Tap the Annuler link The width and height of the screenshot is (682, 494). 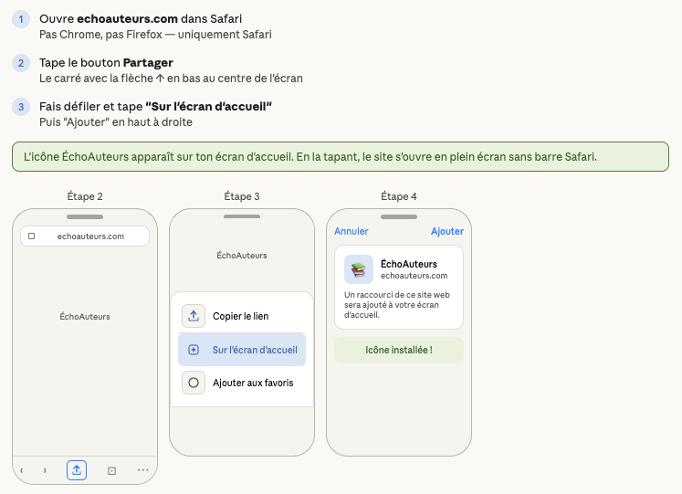click(351, 231)
